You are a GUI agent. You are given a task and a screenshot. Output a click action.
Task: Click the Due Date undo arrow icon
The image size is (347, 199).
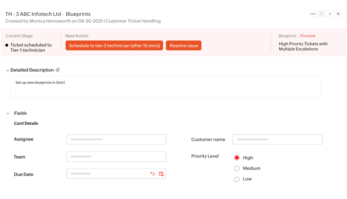pos(152,174)
